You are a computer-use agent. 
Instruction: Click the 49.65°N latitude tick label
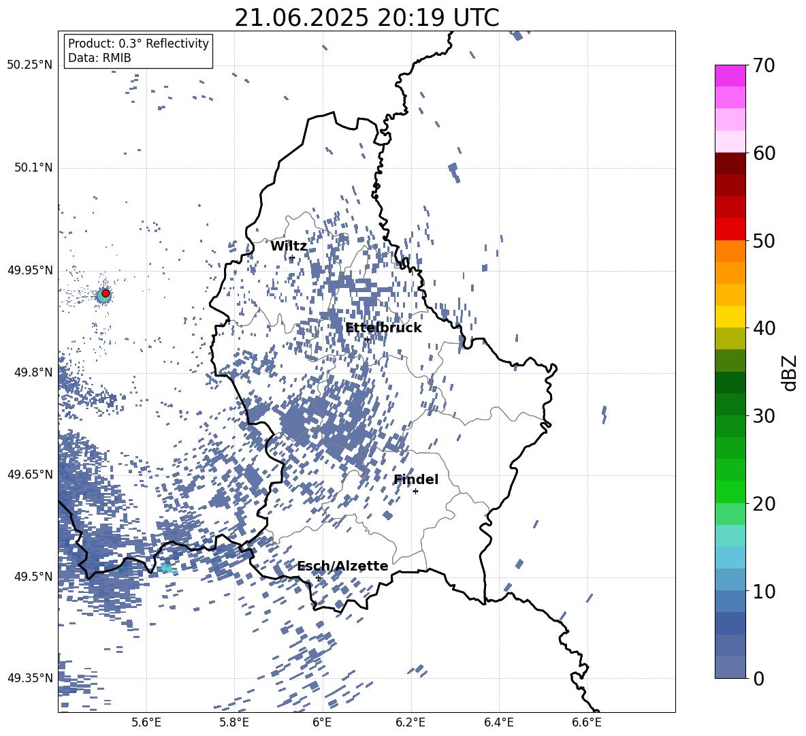[30, 475]
